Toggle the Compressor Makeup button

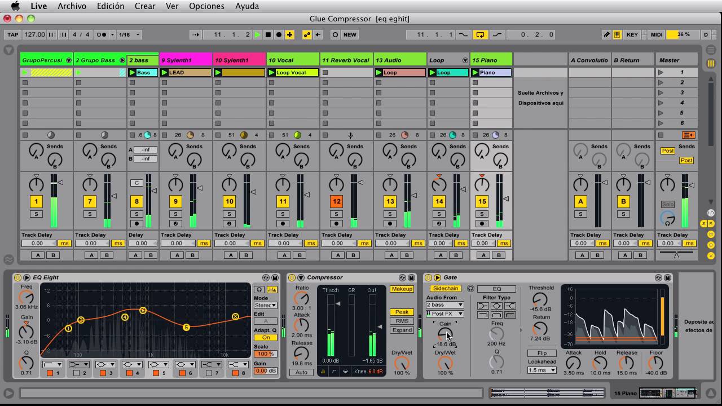402,289
